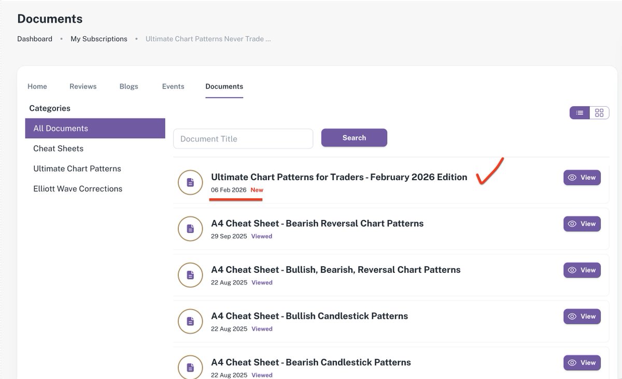View A4 Cheat Sheet Bullish Candlestick Patterns
This screenshot has width=622, height=379.
point(582,316)
